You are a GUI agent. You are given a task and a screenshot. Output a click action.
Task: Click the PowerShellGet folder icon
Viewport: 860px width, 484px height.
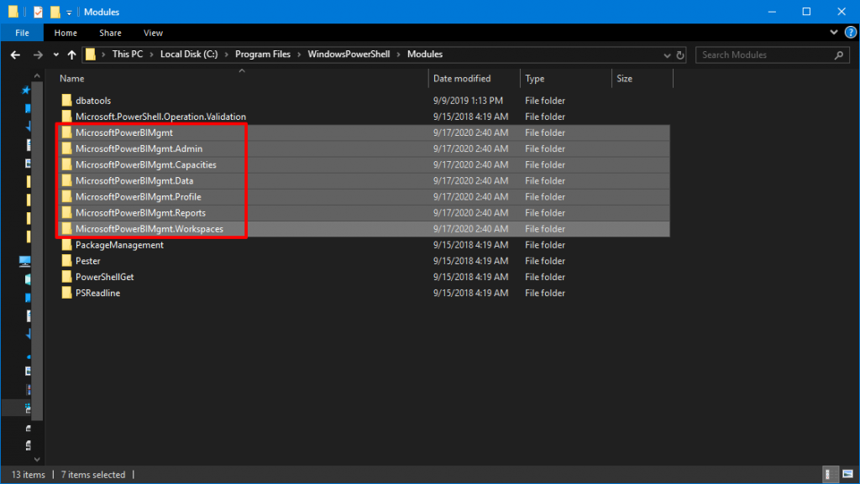click(67, 277)
